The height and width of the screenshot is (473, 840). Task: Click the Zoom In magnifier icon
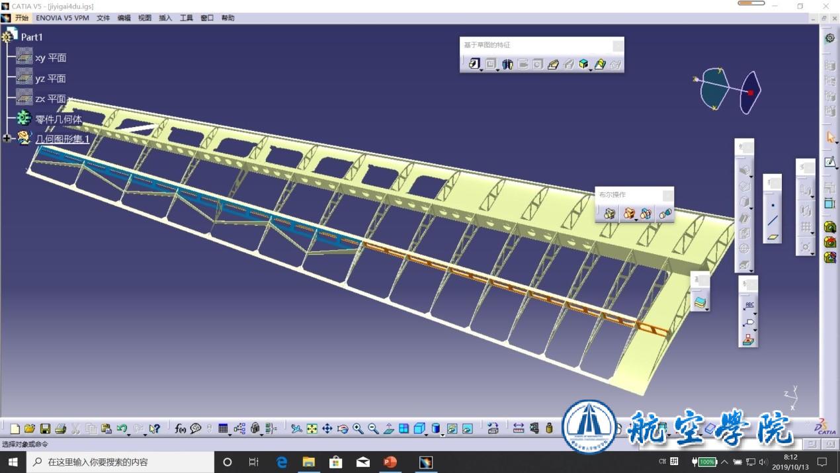click(x=358, y=429)
